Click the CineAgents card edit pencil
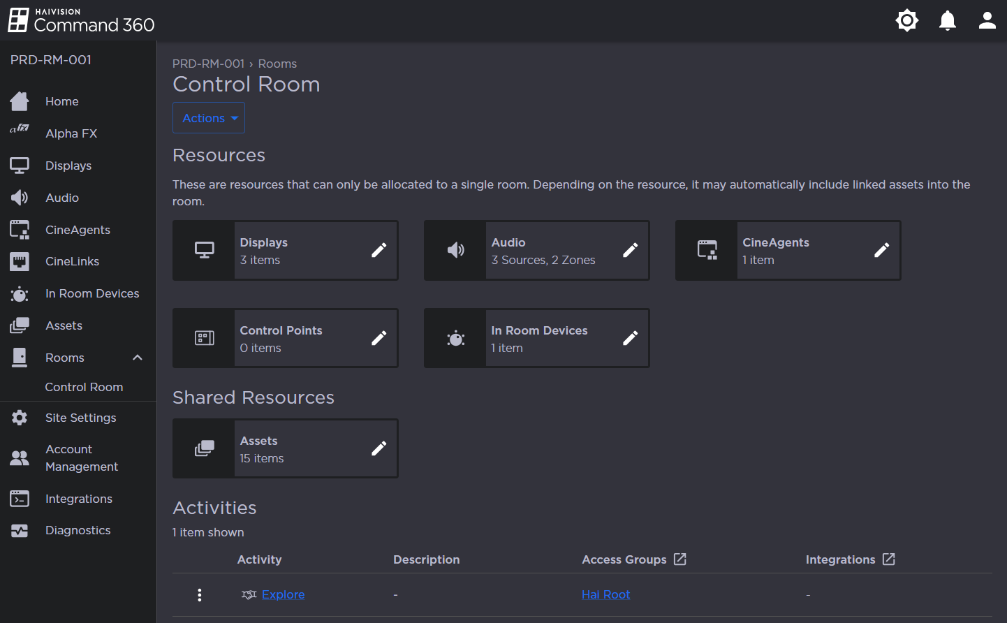This screenshot has height=623, width=1007. click(x=881, y=250)
